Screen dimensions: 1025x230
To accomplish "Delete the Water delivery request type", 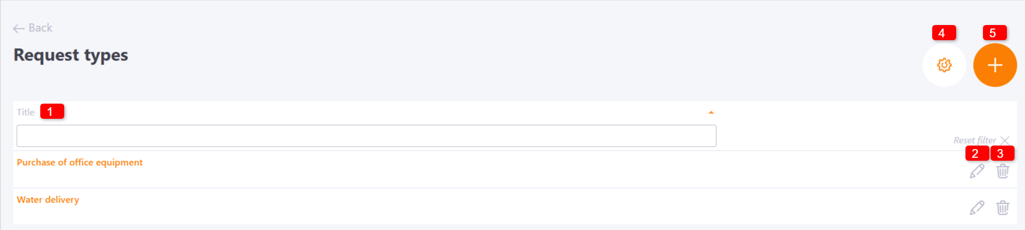I will (1002, 208).
